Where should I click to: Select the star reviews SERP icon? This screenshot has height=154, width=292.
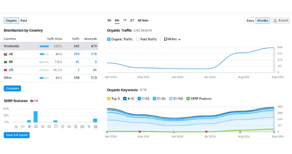[x=30, y=126]
